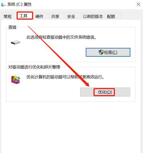Click the shield icon on 检查 button

[x=101, y=52]
